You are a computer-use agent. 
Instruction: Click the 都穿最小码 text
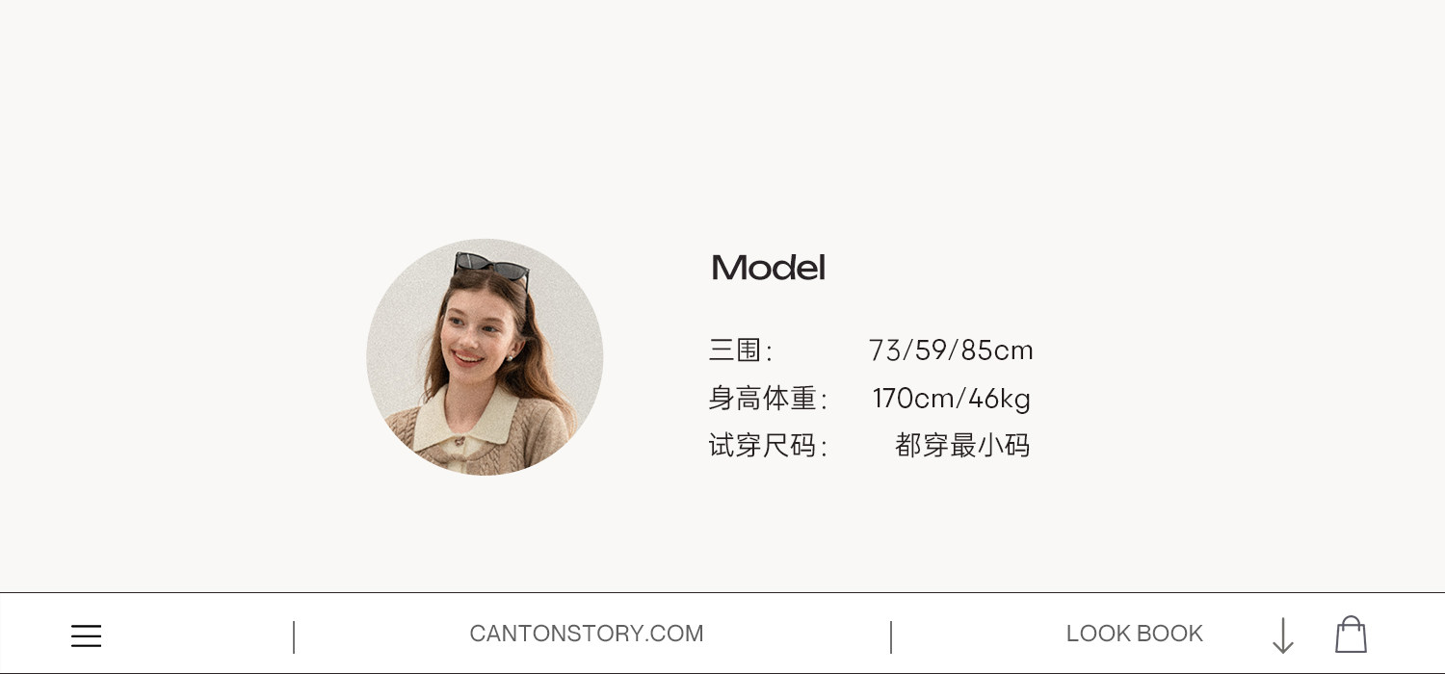pos(962,446)
